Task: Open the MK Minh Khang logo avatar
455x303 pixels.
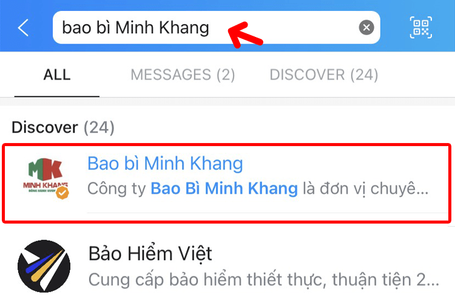Action: [x=45, y=178]
